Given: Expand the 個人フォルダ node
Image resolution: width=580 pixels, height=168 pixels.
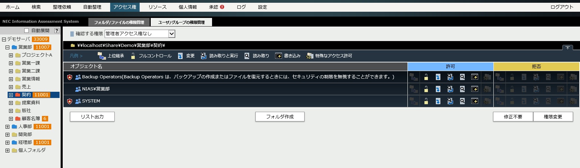Looking at the screenshot, I should click(7, 150).
